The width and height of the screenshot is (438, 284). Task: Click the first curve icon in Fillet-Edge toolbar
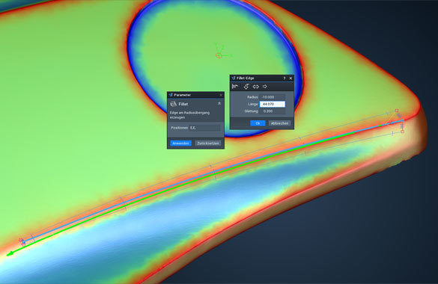pyautogui.click(x=235, y=87)
